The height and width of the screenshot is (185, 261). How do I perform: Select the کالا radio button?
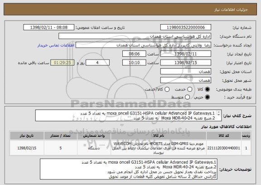tap(208, 90)
